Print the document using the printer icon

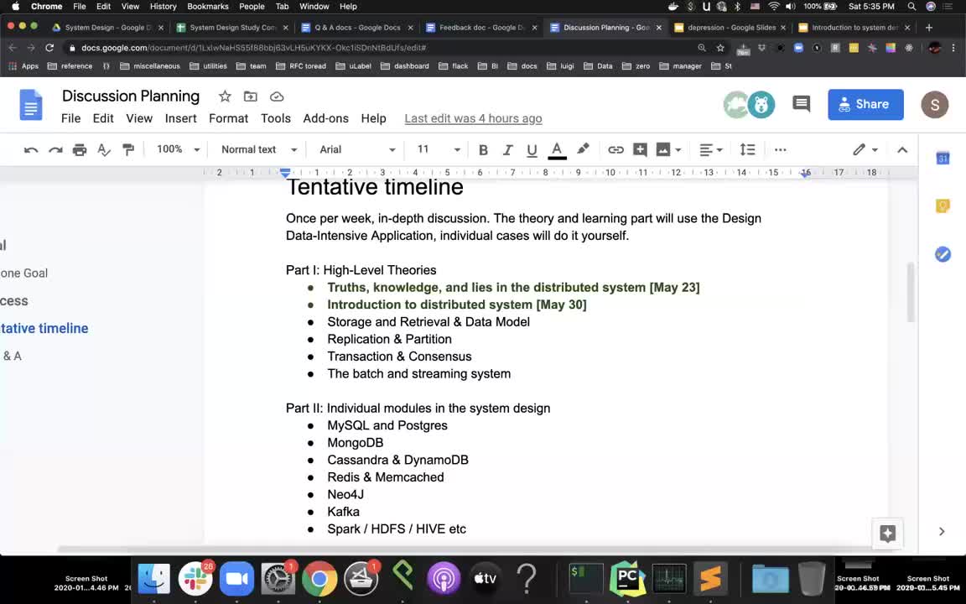(80, 150)
